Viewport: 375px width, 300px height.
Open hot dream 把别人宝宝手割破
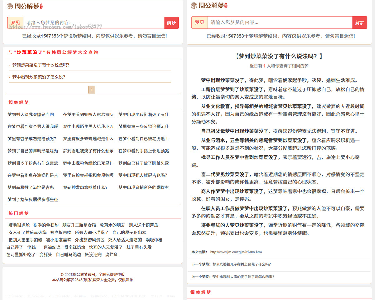(x=26, y=240)
